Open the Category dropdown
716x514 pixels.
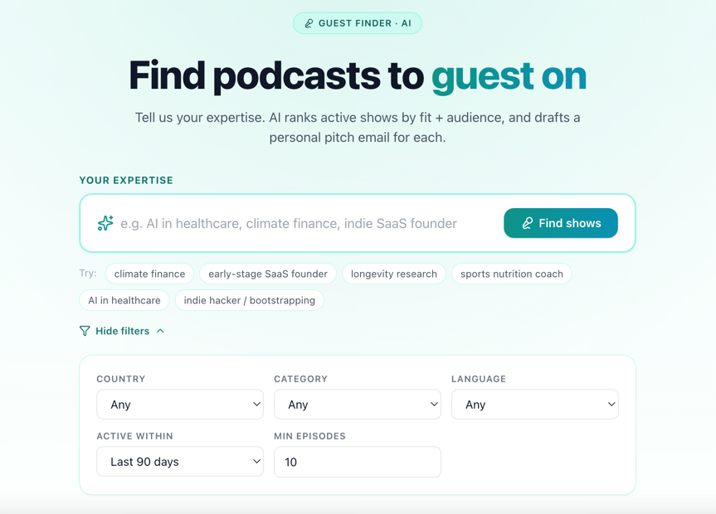[x=358, y=405]
